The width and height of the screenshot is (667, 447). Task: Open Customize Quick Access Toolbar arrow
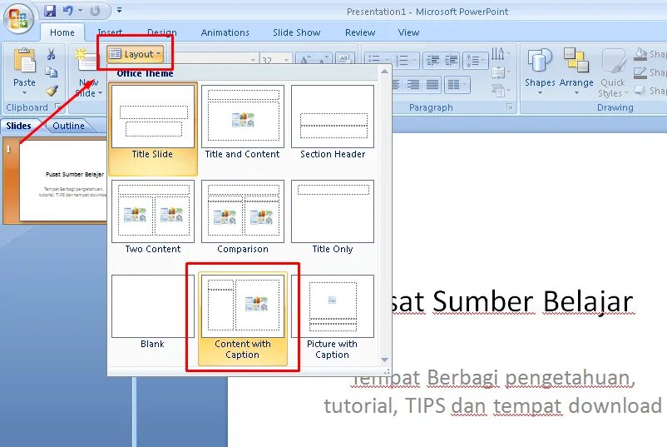[119, 10]
